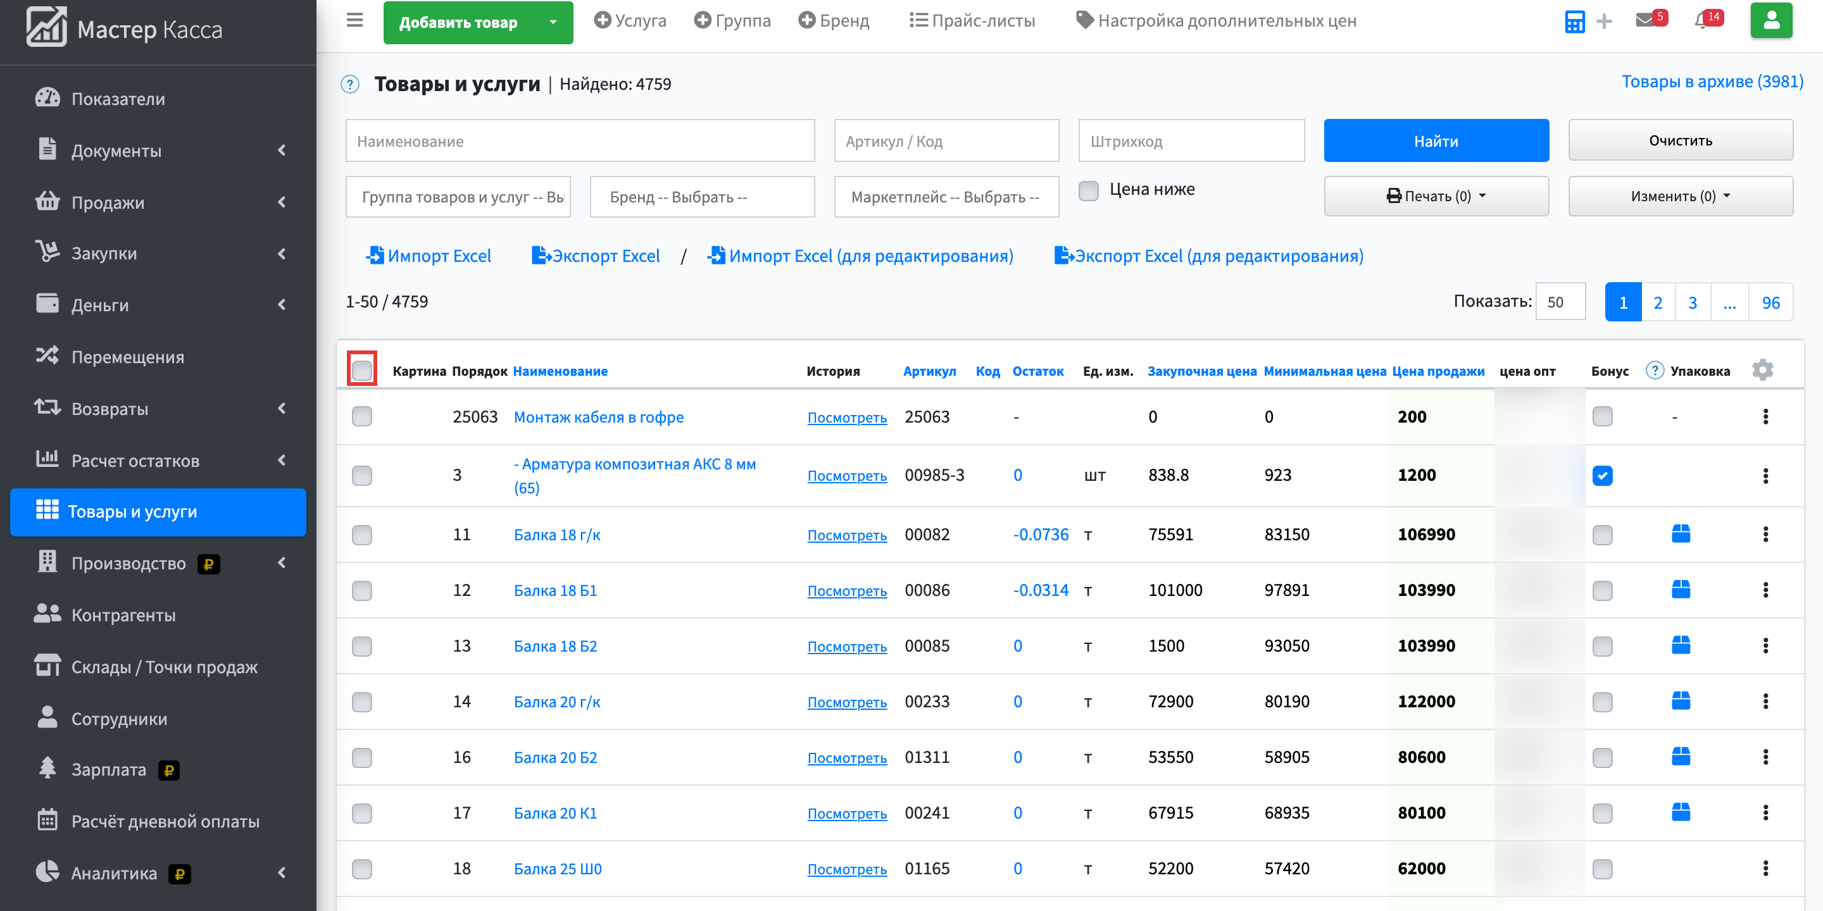Open the Бренд selector dropdown

click(x=702, y=197)
